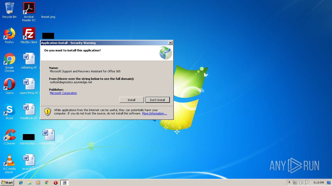The height and width of the screenshot is (186, 332).
Task: Open the Opera desktop shortcut
Action: click(x=9, y=86)
